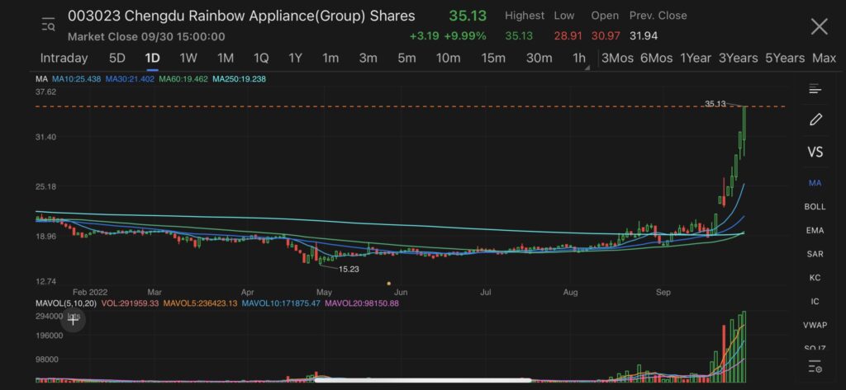
Task: Select the 1Y timeframe tab
Action: (x=295, y=59)
